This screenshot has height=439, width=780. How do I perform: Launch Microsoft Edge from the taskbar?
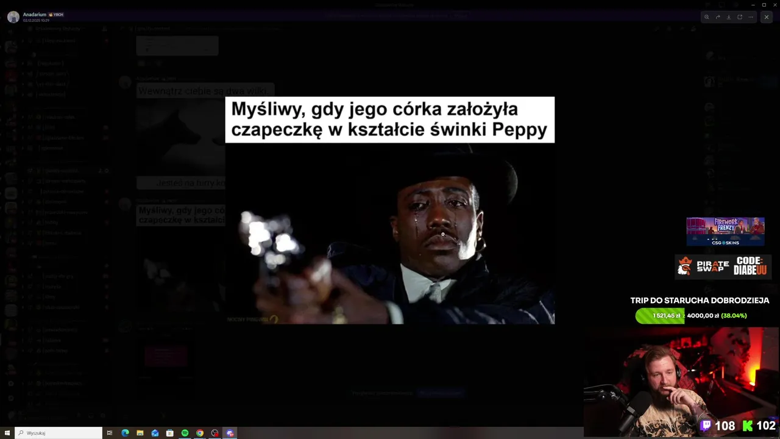(125, 433)
